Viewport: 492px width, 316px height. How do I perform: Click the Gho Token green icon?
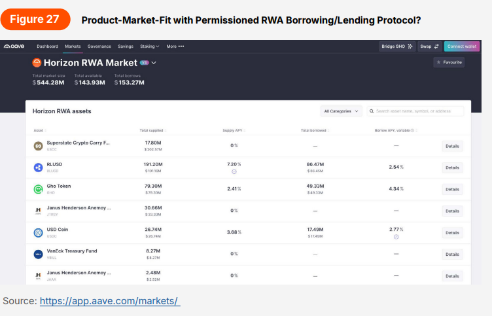38,189
